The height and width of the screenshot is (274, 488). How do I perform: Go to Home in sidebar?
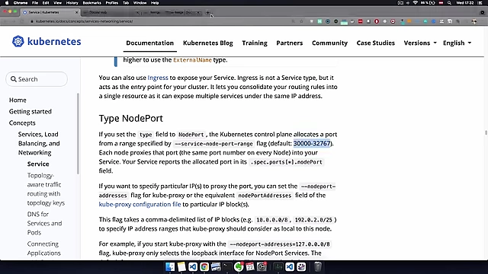(18, 100)
